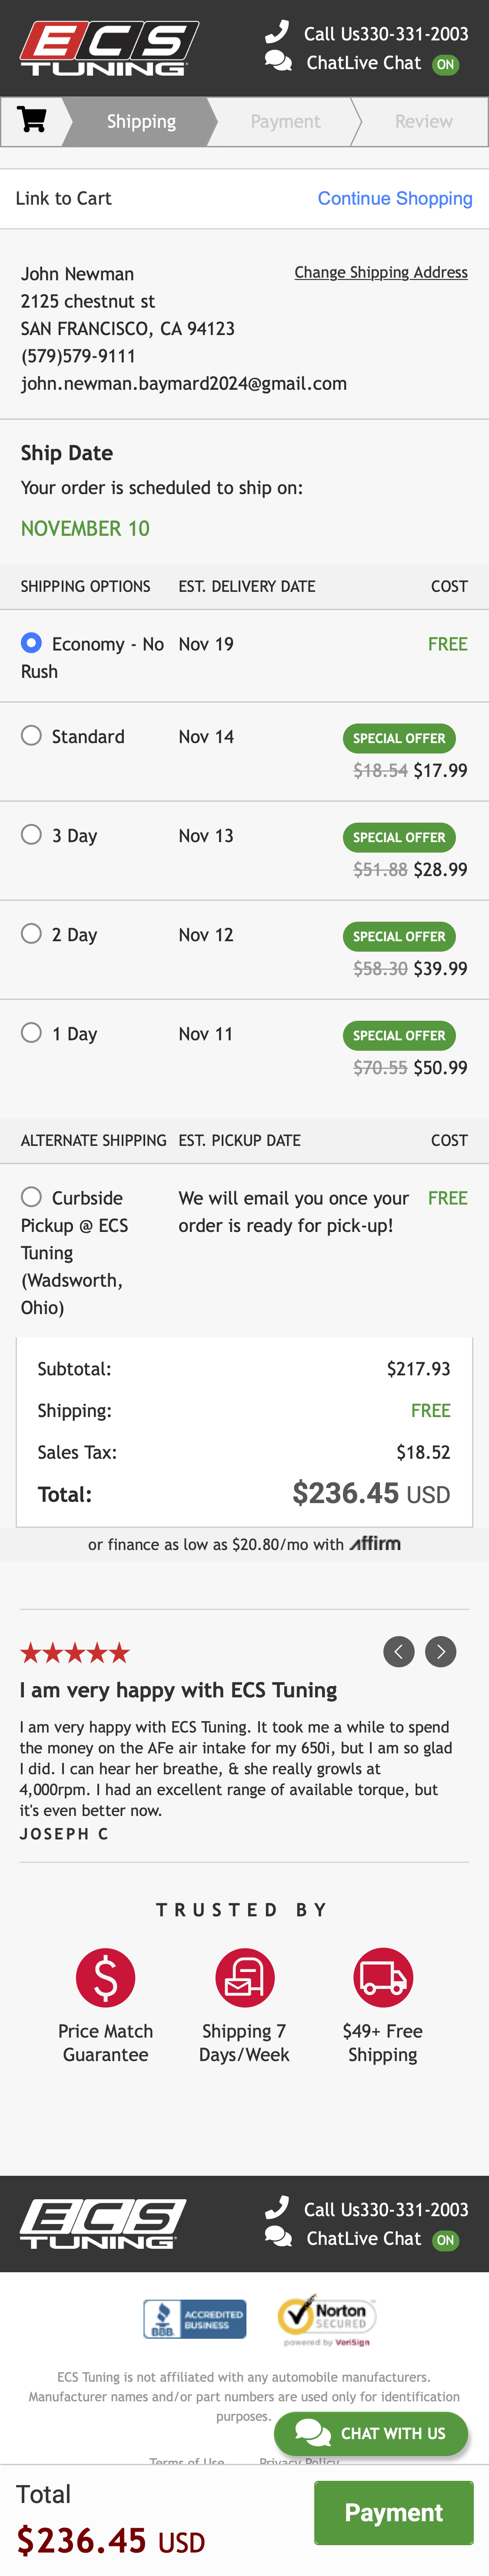Open the Review step tab
The image size is (489, 2576).
(423, 121)
